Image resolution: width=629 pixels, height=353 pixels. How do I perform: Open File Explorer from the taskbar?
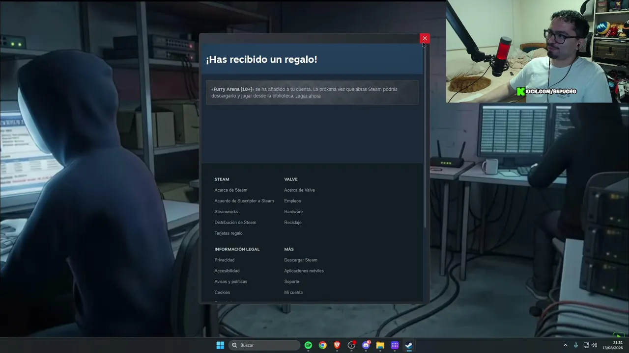coord(380,345)
